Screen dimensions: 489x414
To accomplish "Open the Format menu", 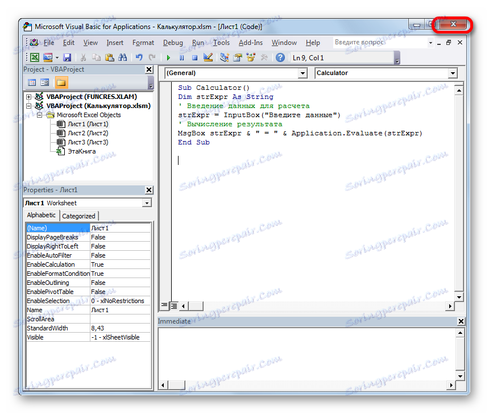I will [143, 43].
